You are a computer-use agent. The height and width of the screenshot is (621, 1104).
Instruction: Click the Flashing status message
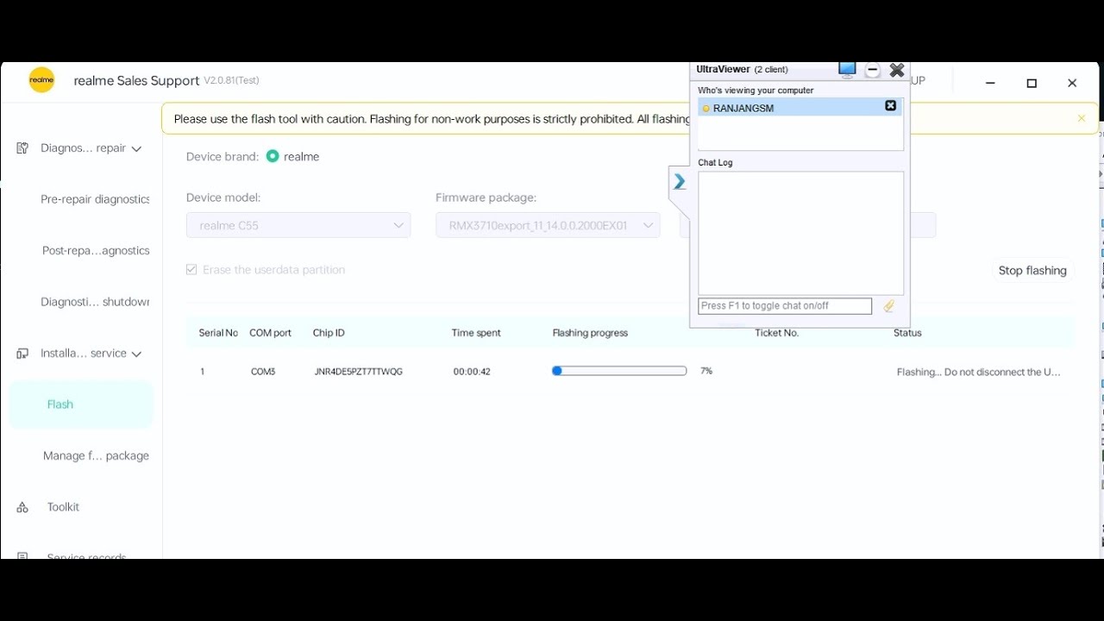point(979,373)
